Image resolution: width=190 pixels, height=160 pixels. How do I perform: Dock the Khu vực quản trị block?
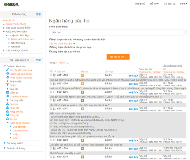coord(40,60)
